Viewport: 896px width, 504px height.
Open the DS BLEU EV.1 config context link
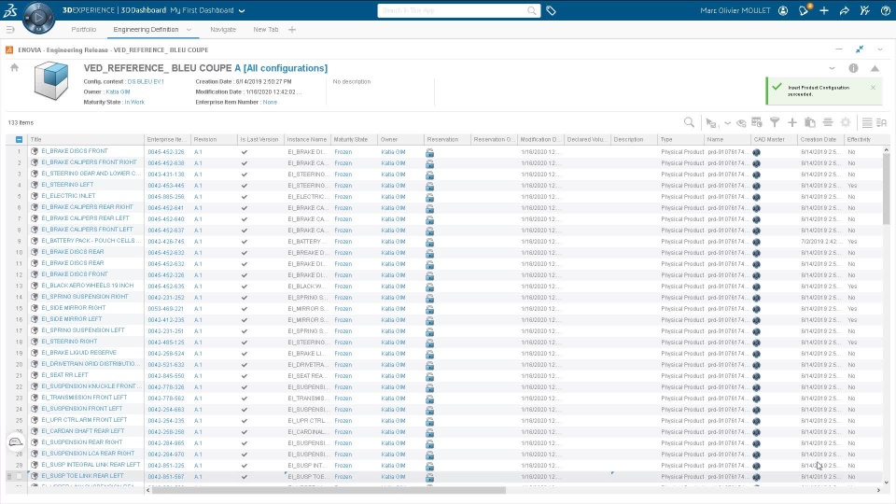146,82
